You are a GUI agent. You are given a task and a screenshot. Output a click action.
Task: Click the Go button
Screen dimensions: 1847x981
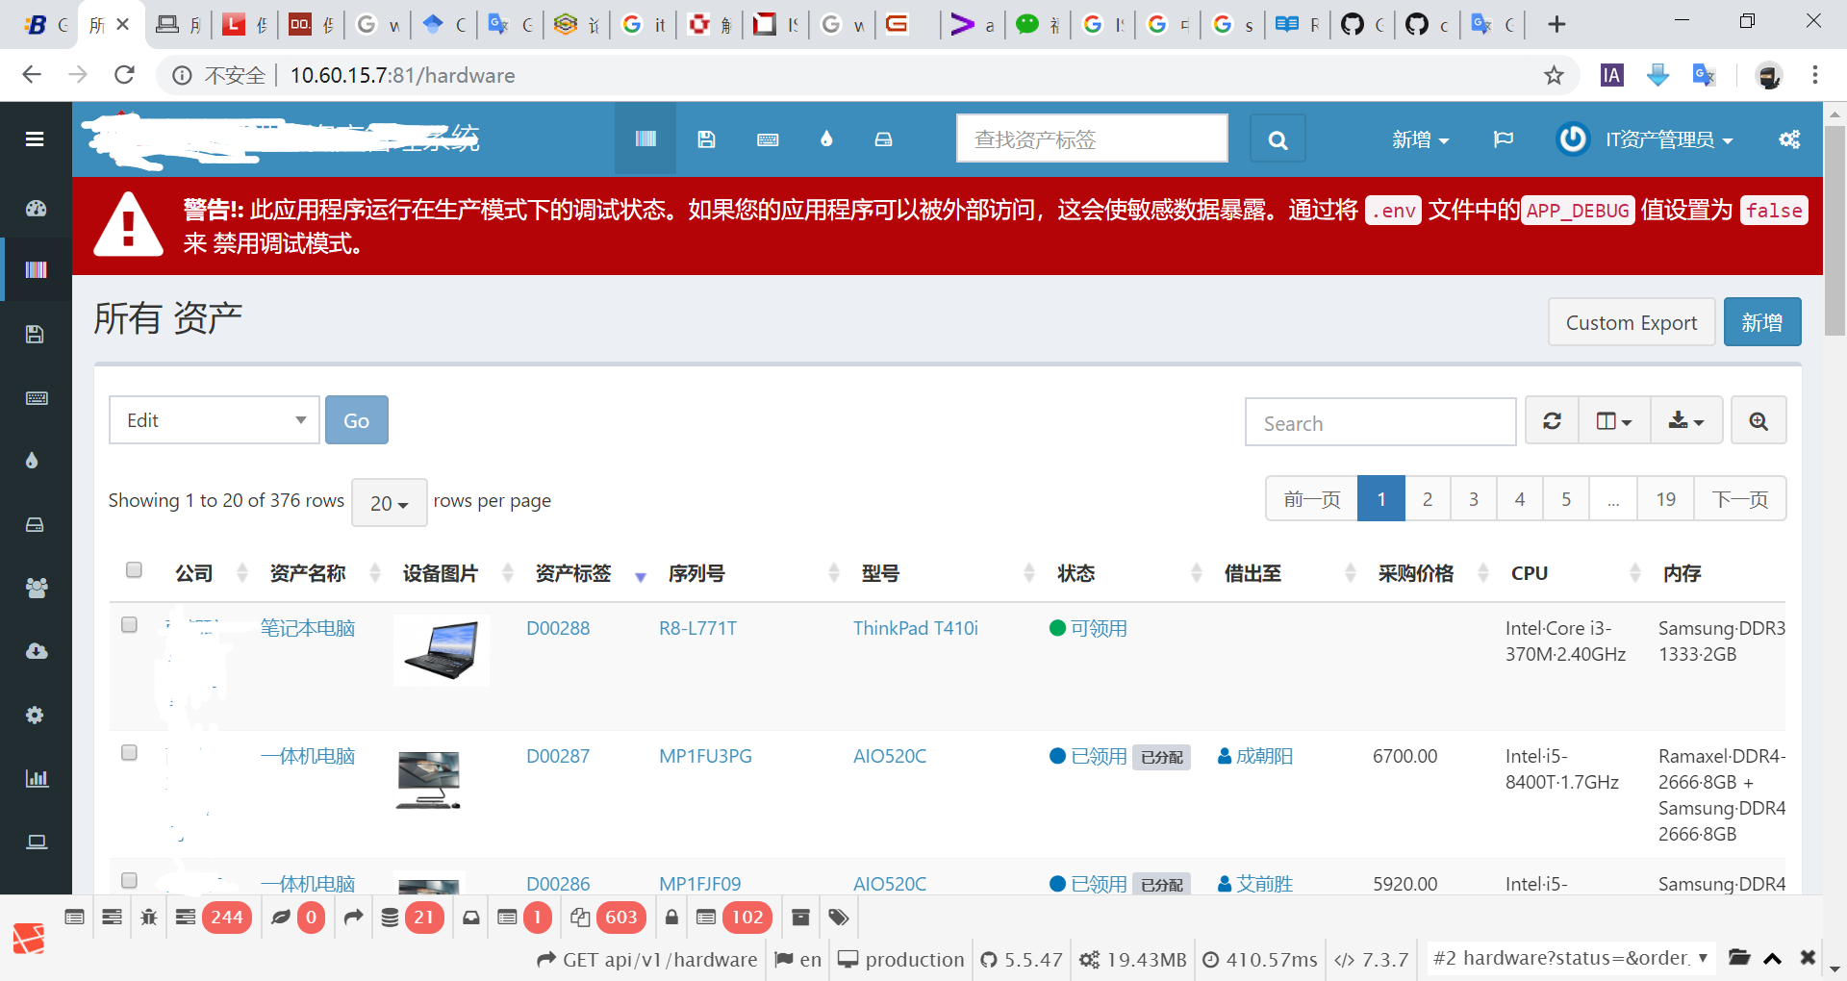pyautogui.click(x=357, y=420)
